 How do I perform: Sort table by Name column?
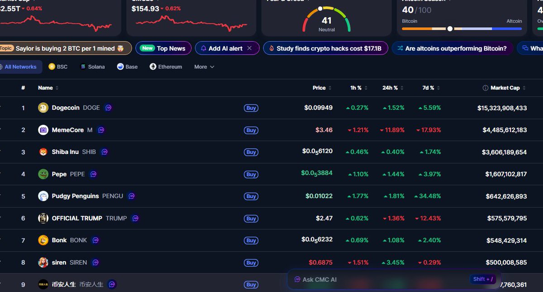click(x=48, y=88)
